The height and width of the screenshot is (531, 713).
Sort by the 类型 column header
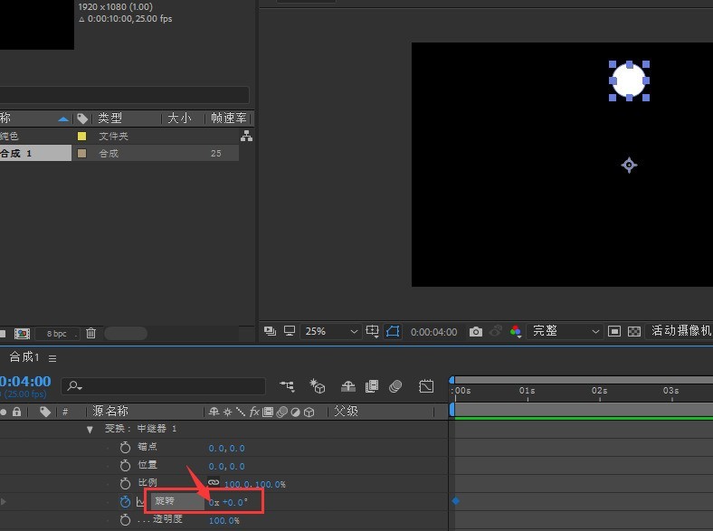click(x=110, y=119)
